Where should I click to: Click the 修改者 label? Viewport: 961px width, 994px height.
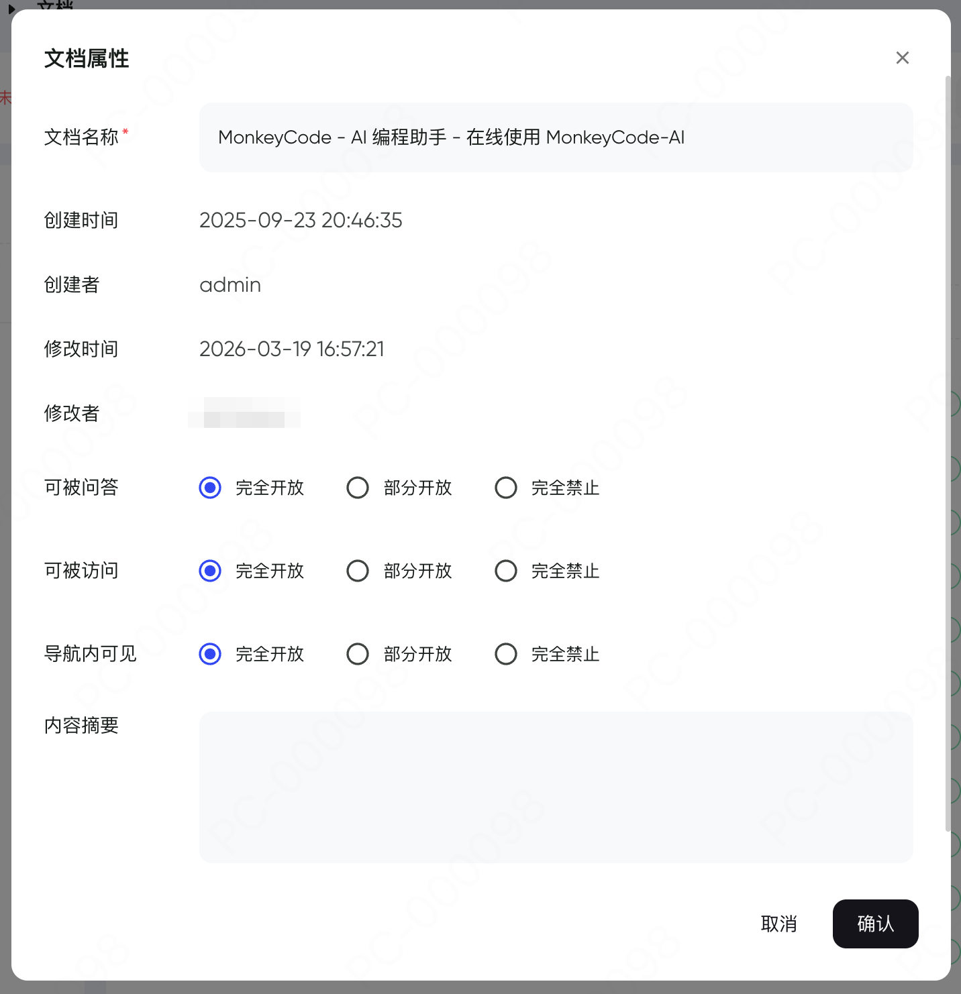72,413
